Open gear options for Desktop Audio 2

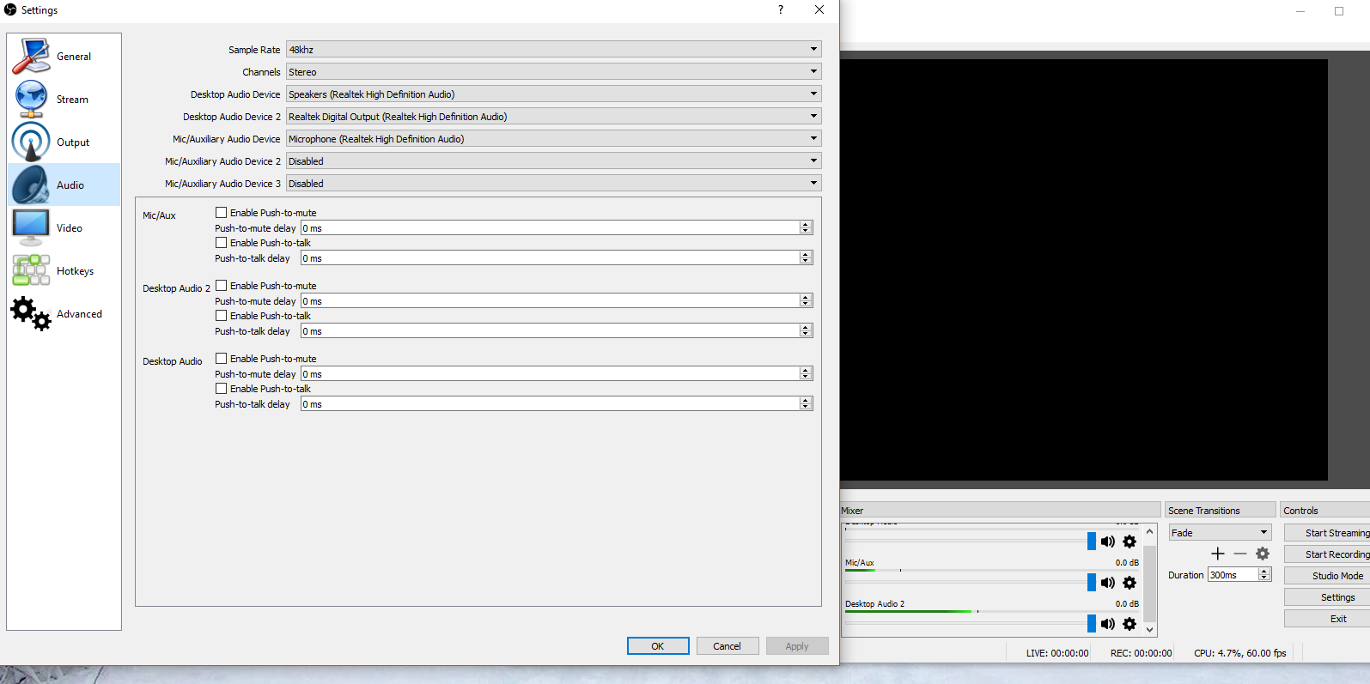1129,624
